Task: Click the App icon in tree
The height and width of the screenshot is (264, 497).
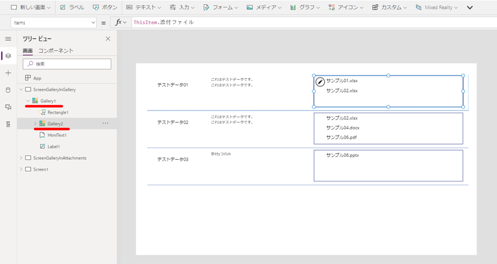Action: 28,78
